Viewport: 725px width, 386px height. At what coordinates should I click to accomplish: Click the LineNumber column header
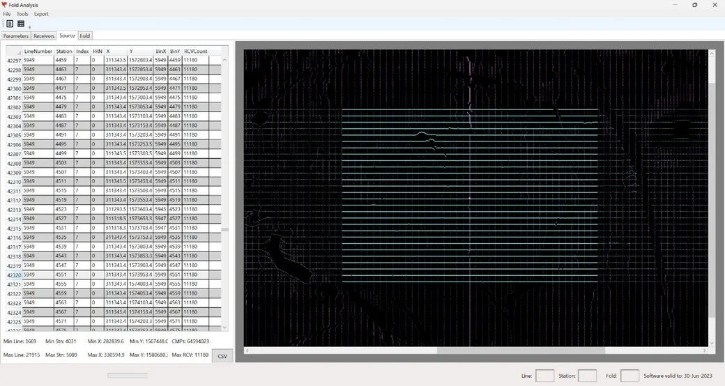pos(38,52)
